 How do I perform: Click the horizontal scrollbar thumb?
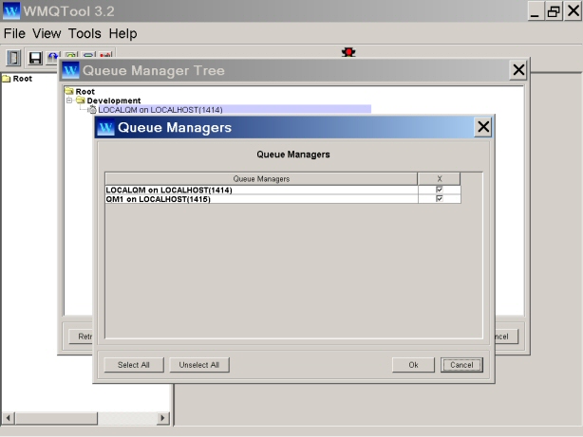56,418
